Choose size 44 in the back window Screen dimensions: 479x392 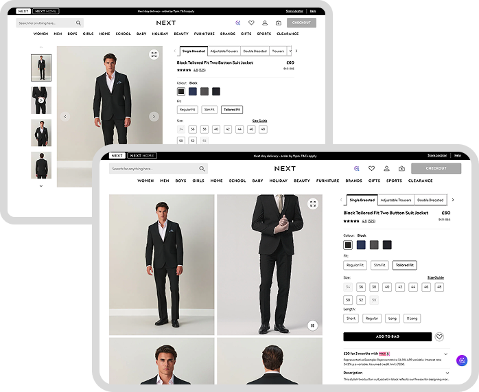click(x=239, y=129)
